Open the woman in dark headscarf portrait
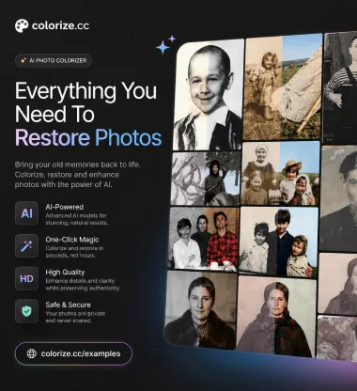The width and height of the screenshot is (357, 391). [x=276, y=317]
